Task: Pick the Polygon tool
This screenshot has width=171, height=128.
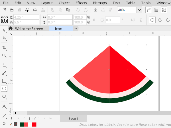Action: pyautogui.click(x=4, y=97)
